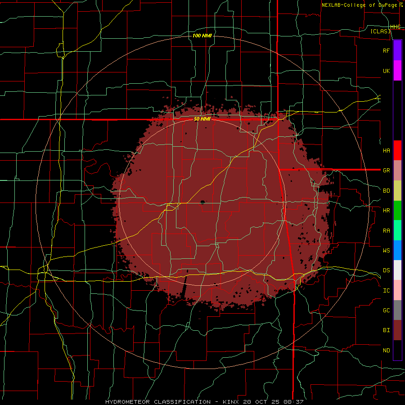Click the NEXLAB-College of DuPage credit text

(x=359, y=5)
